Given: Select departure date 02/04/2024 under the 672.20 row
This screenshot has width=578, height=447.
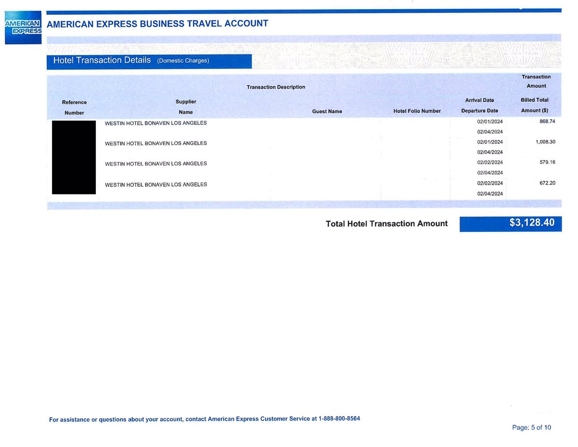Looking at the screenshot, I should (490, 194).
